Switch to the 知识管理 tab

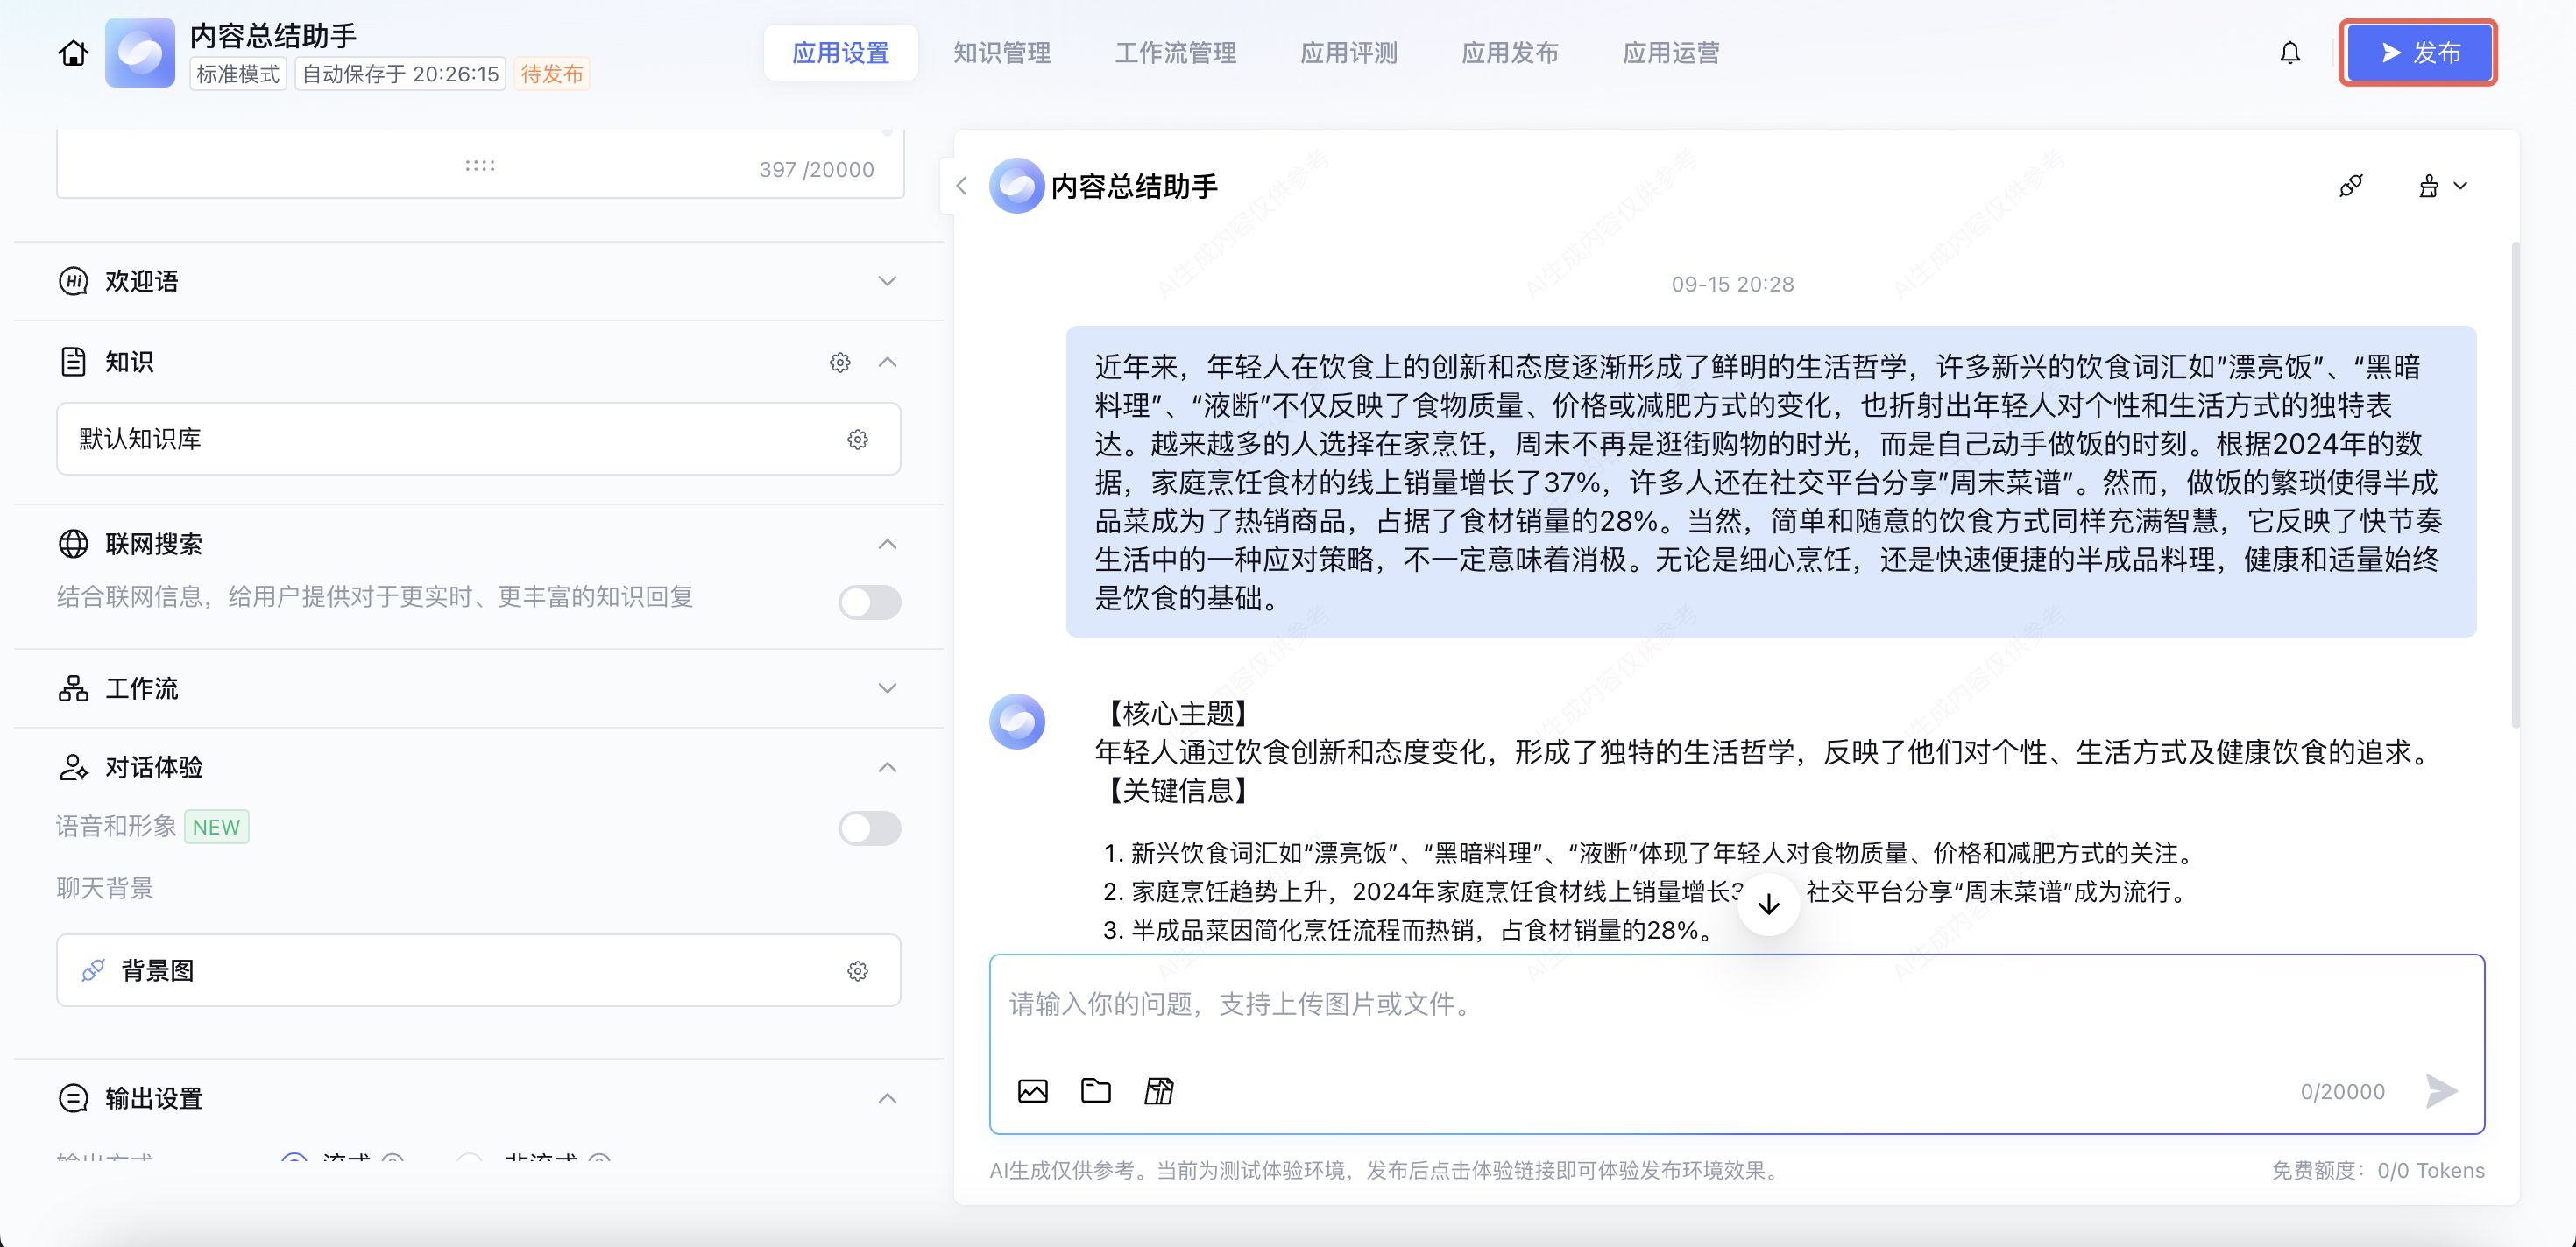1001,53
